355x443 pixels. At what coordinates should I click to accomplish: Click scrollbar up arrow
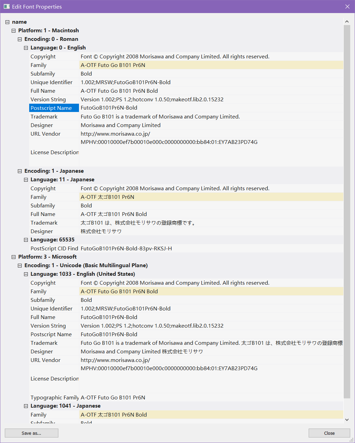347,22
